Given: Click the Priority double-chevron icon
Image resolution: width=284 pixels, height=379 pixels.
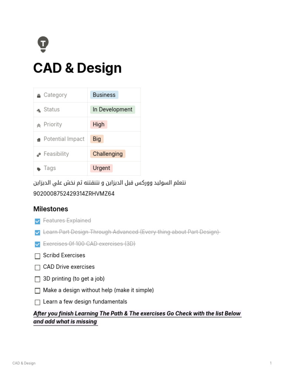Looking at the screenshot, I should [x=38, y=125].
